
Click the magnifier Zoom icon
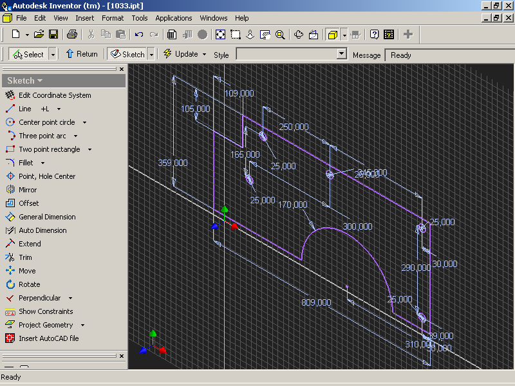click(280, 34)
